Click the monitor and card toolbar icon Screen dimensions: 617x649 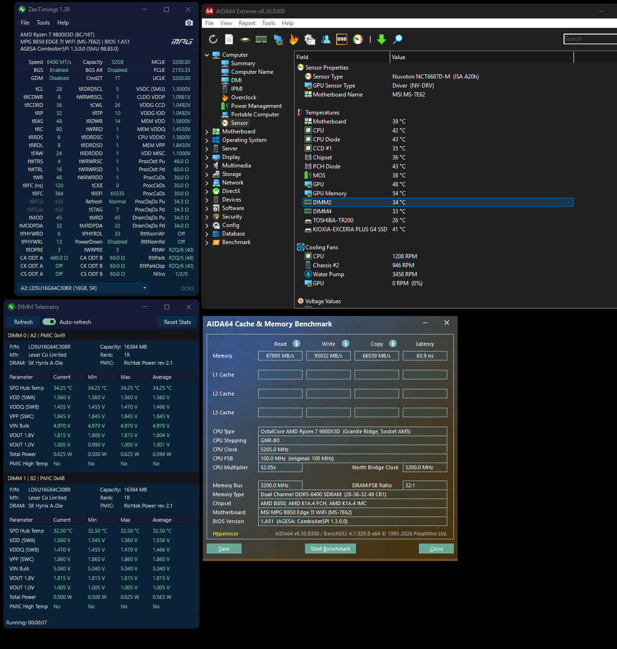tap(278, 39)
